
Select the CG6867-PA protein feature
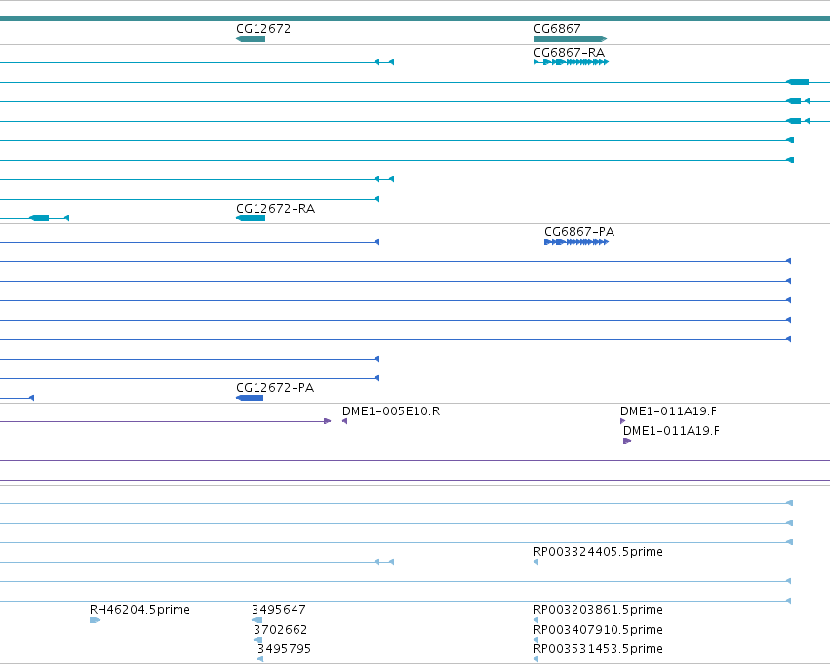[x=576, y=242]
